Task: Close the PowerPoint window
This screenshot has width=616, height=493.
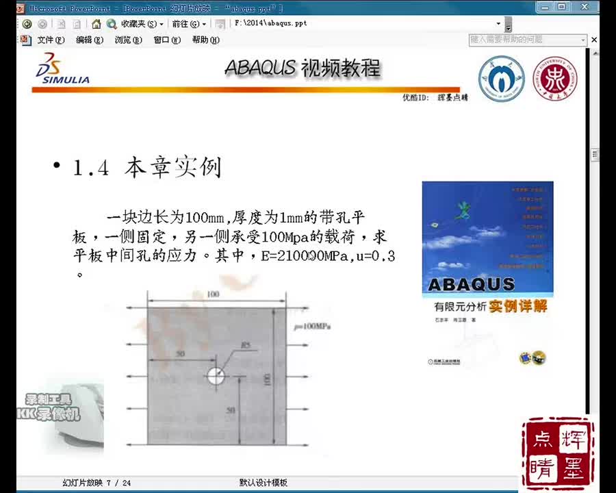Action: click(x=585, y=7)
